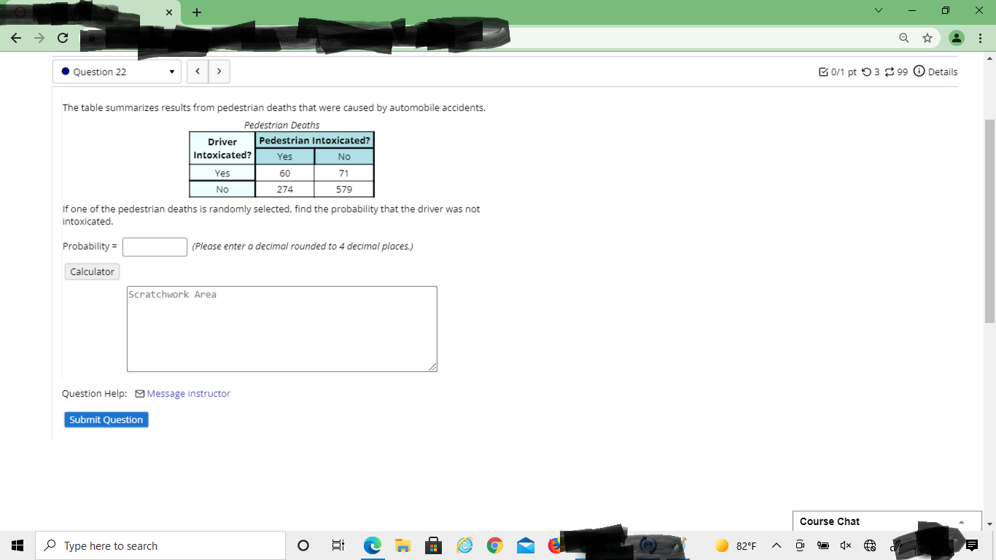
Task: Click the rotation lock icon in system tray
Action: (799, 545)
